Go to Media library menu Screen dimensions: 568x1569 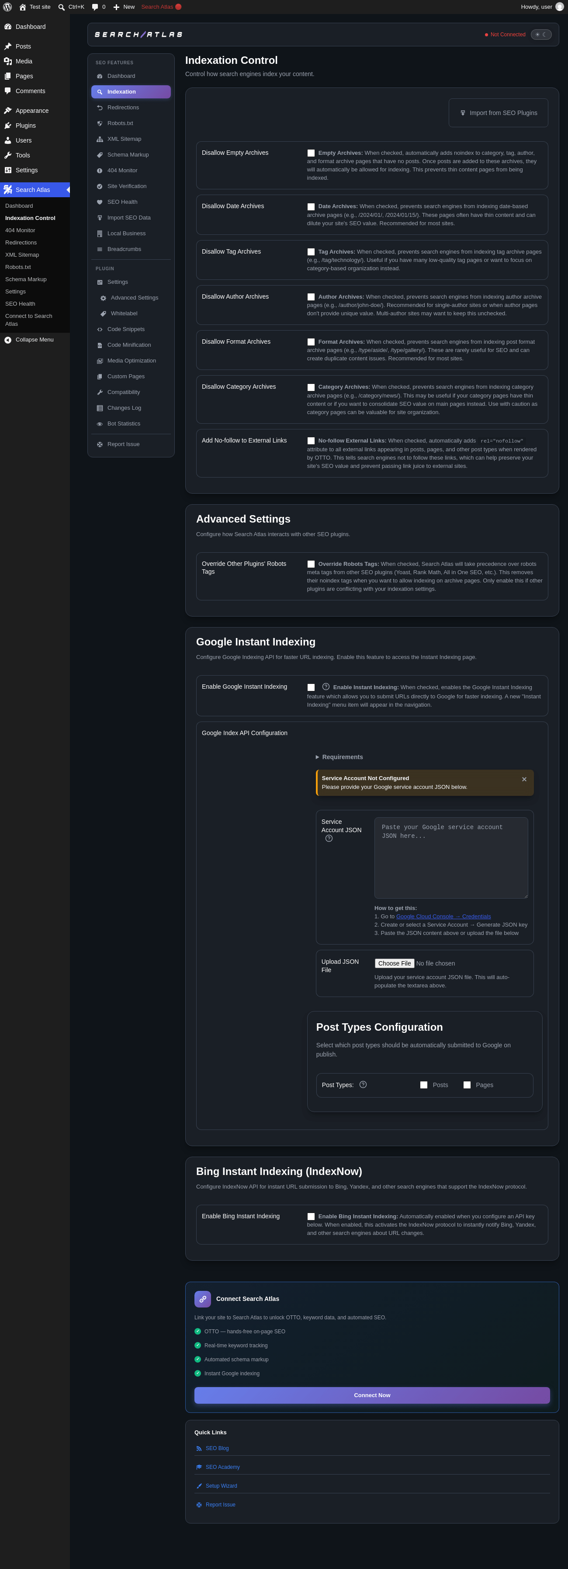pos(35,62)
